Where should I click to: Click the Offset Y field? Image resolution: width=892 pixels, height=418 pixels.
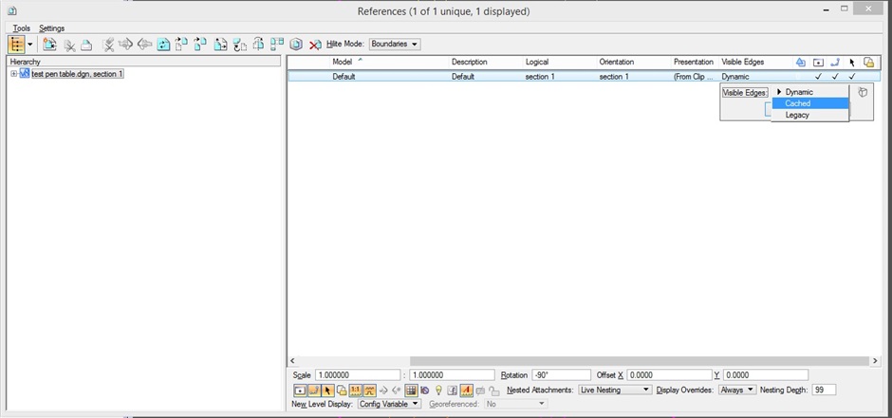click(x=765, y=374)
